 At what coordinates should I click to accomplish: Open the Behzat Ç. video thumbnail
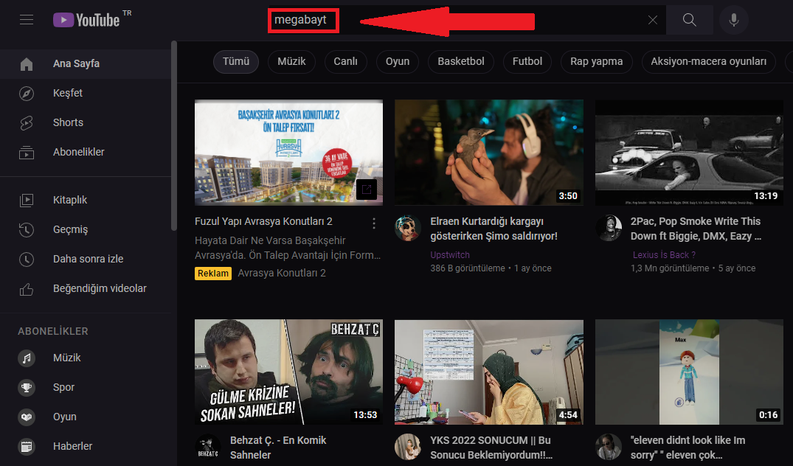click(288, 372)
